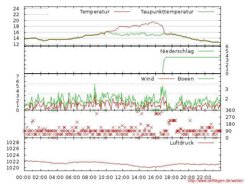Click the Boeen legend label
Viewport: 245px width, 184px height.
pyautogui.click(x=186, y=79)
